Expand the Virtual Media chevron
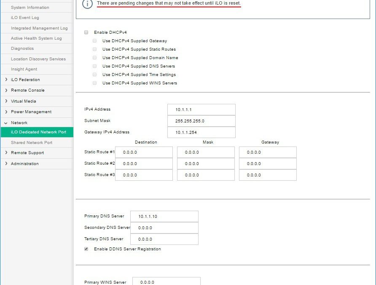The height and width of the screenshot is (285, 376). [6, 101]
